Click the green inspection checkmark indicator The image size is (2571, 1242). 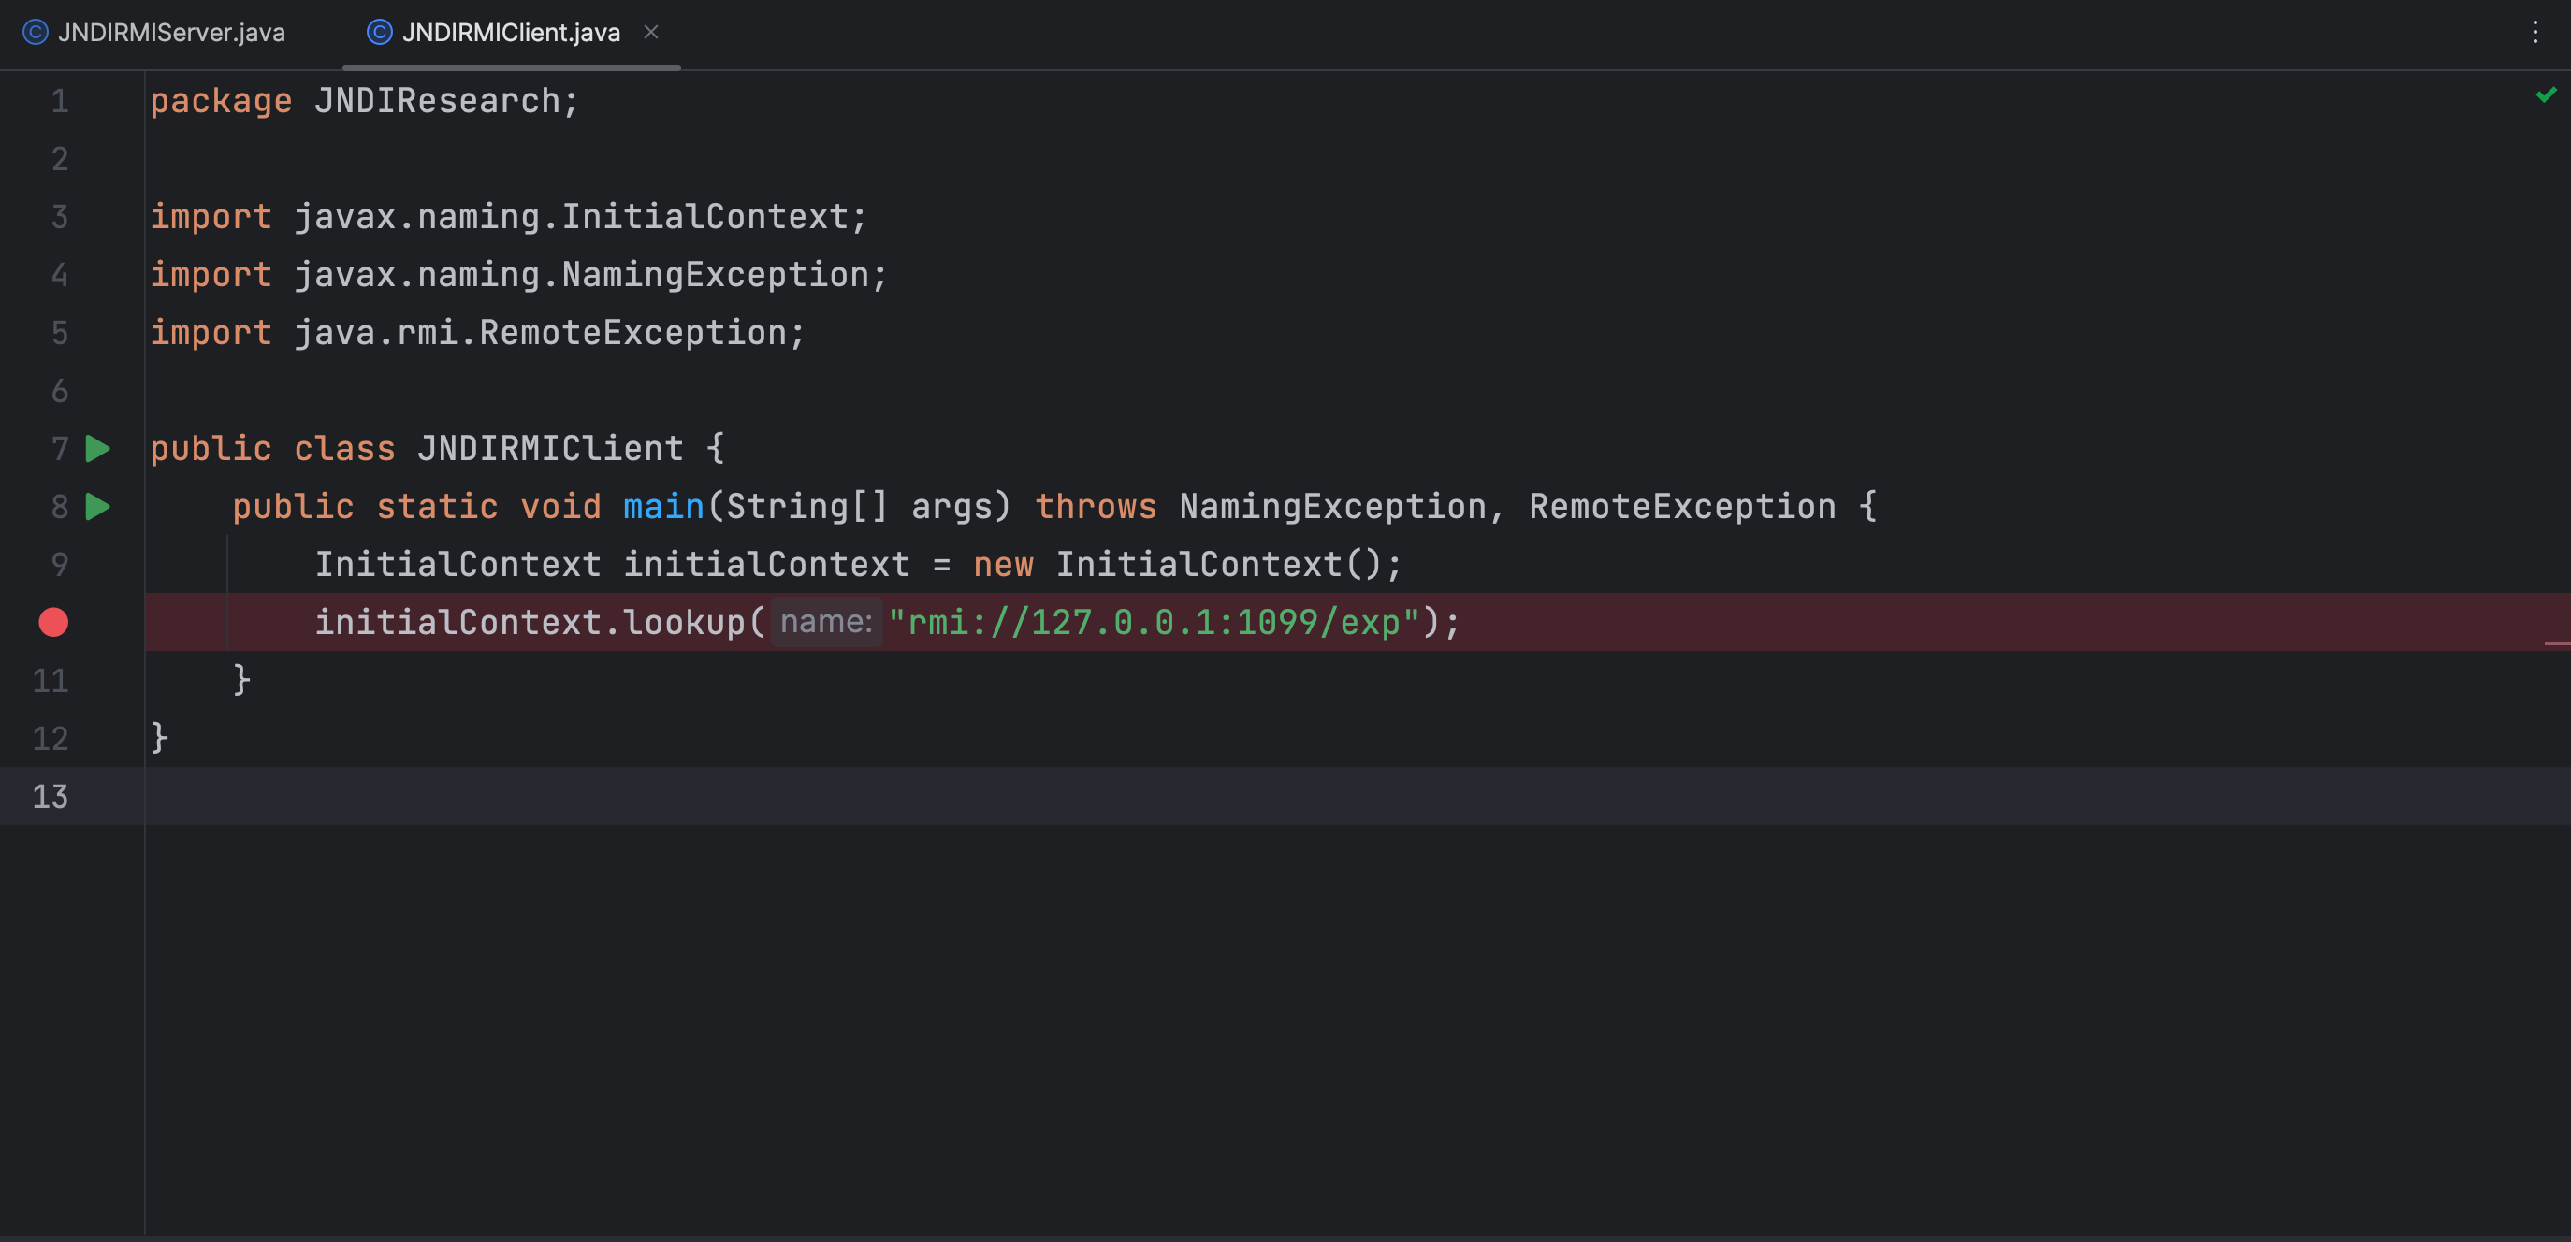(x=2545, y=94)
